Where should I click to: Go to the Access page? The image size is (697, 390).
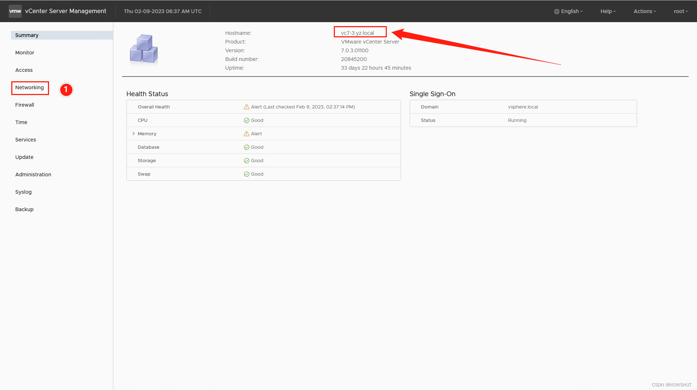click(x=24, y=70)
